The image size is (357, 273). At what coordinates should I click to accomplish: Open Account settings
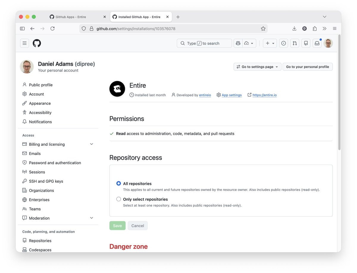point(36,94)
